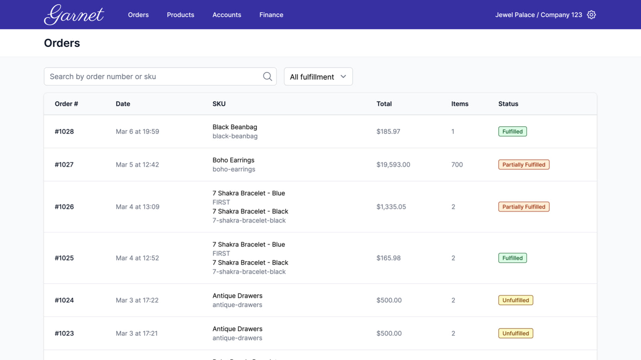Image resolution: width=641 pixels, height=360 pixels.
Task: Click the search magnifier icon
Action: click(x=267, y=76)
